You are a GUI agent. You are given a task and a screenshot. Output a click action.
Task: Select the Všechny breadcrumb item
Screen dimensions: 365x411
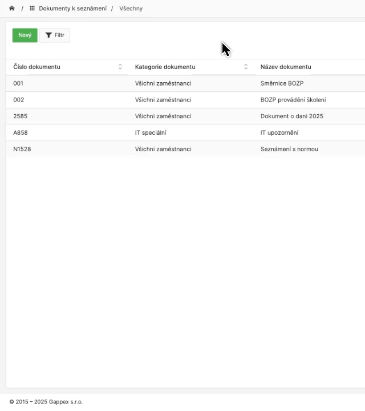click(131, 9)
